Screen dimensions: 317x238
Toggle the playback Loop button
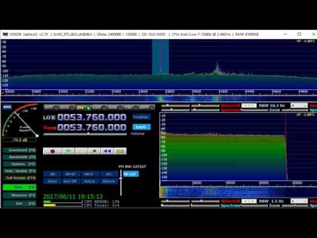[120, 151]
